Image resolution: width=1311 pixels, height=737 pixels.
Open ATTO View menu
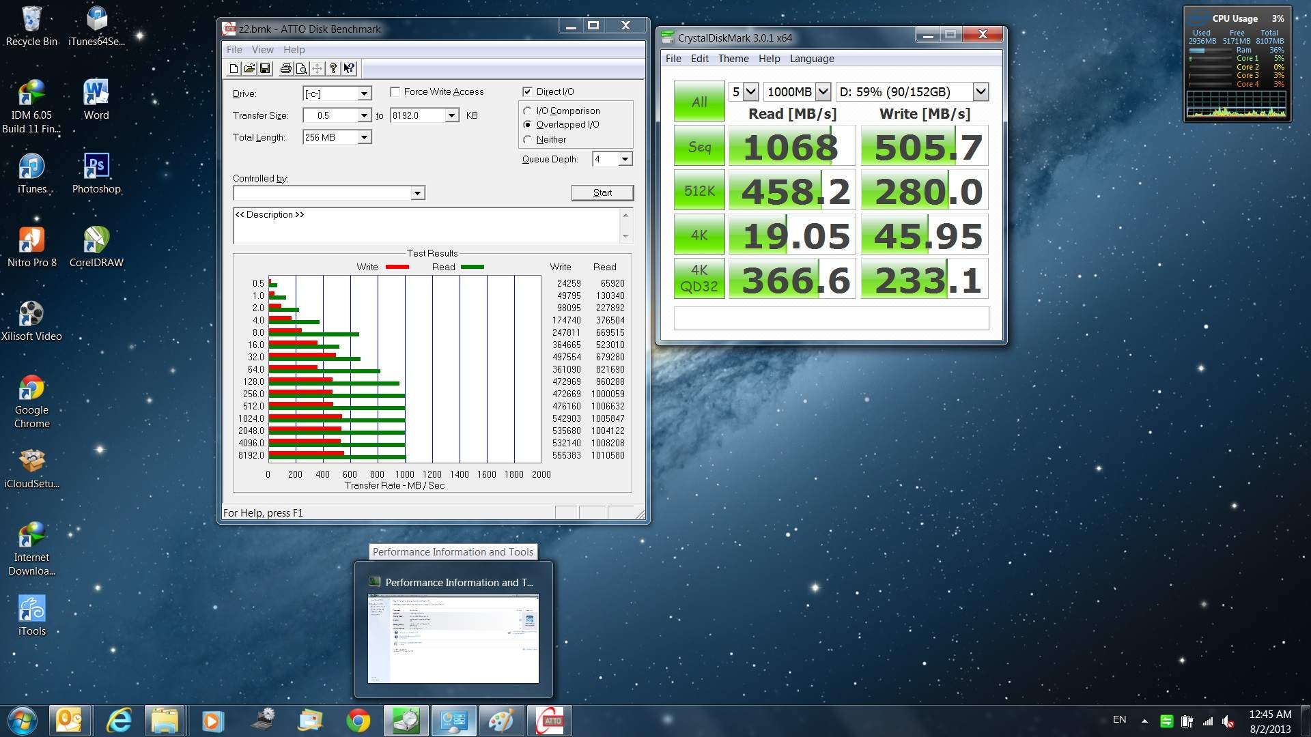262,49
